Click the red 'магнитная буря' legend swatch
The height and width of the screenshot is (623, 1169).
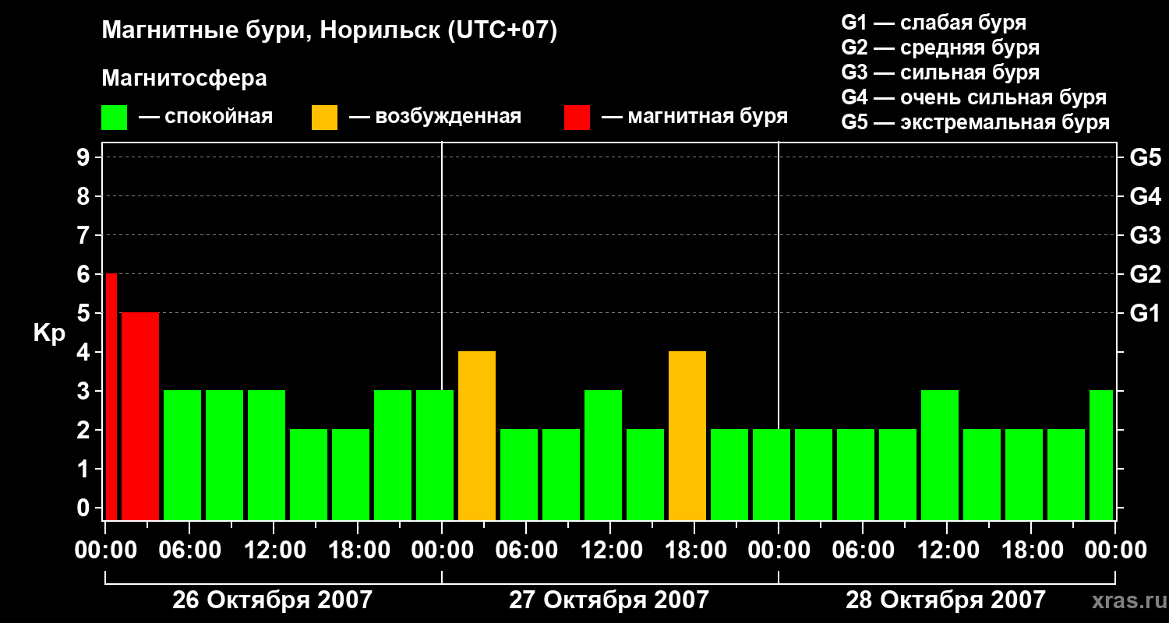coord(577,118)
